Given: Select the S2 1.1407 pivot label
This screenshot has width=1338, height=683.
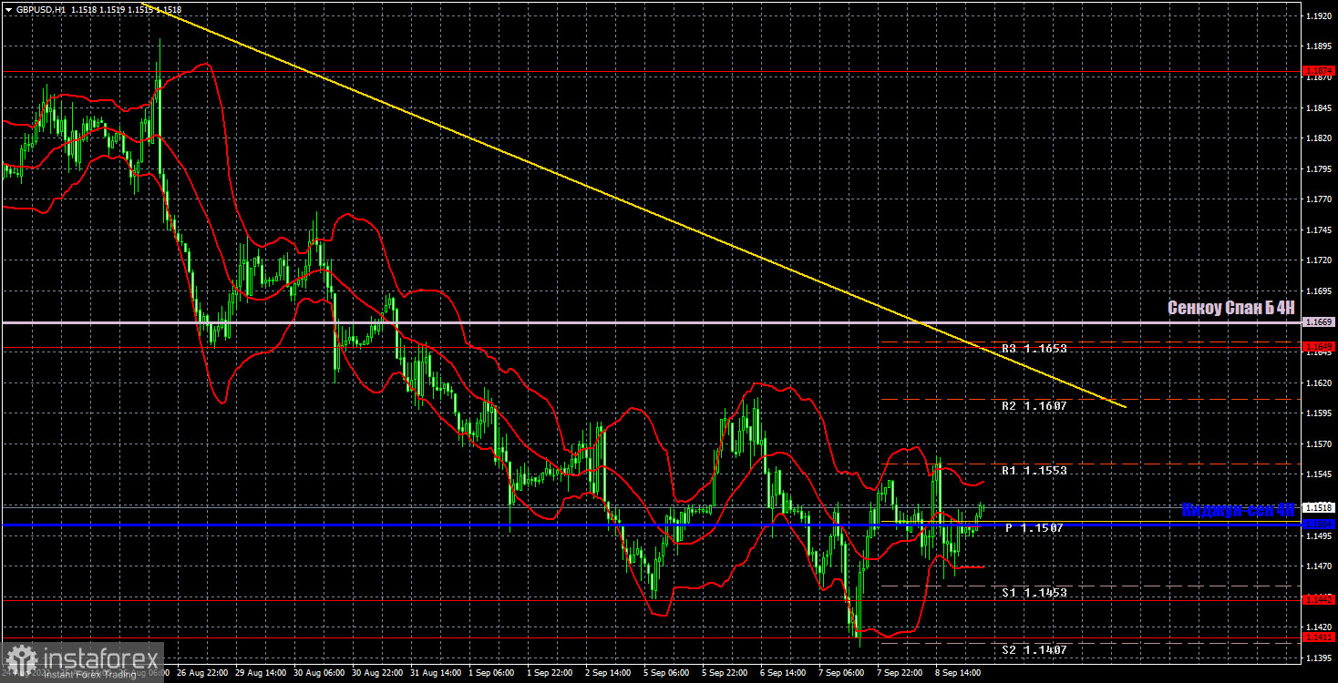Looking at the screenshot, I should point(1034,650).
